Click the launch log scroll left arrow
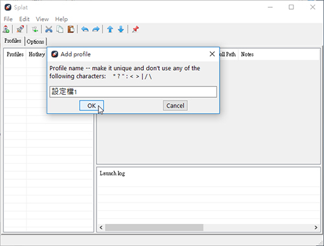 click(101, 227)
